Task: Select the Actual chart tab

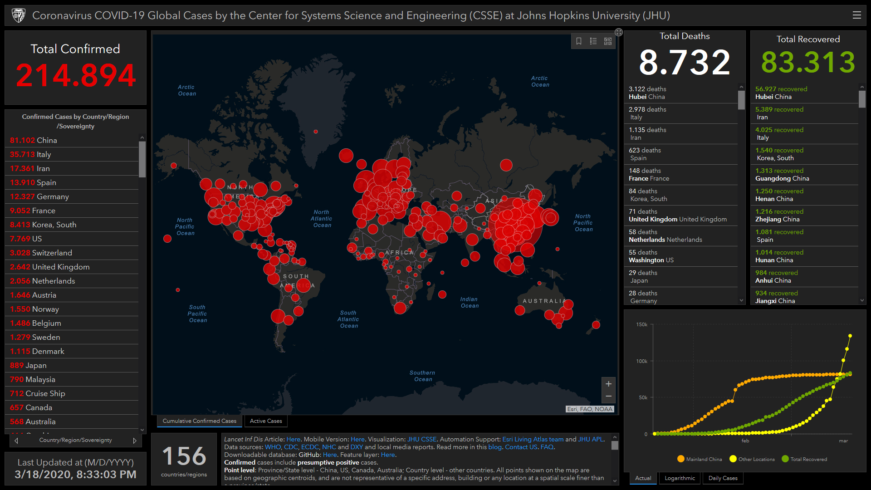Action: [643, 478]
